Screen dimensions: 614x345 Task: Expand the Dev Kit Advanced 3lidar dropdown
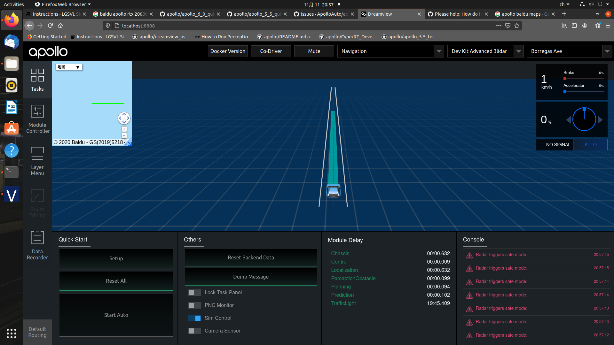pos(518,51)
